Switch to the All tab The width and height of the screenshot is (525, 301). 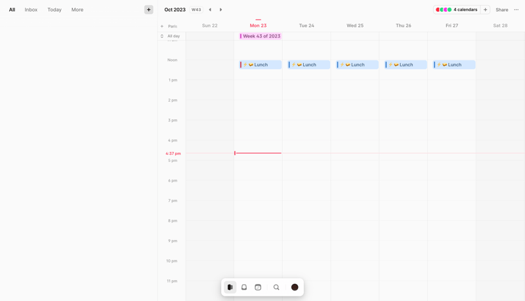coord(12,10)
